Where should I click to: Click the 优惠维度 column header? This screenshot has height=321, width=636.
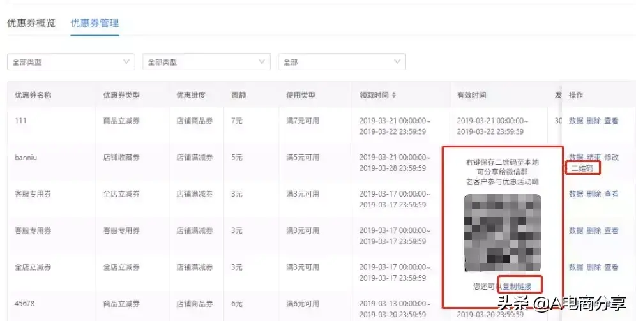191,95
